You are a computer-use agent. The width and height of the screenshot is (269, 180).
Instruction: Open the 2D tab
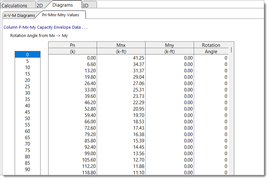(x=40, y=5)
